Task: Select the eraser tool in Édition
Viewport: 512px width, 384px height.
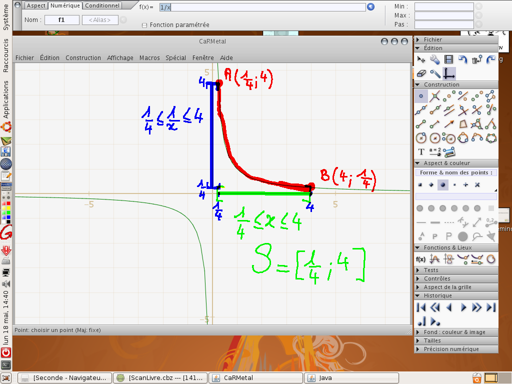Action: (x=421, y=73)
